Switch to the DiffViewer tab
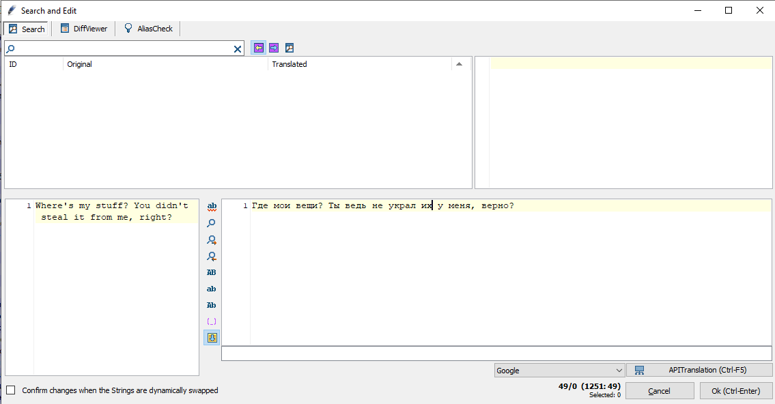This screenshot has width=775, height=404. [84, 29]
